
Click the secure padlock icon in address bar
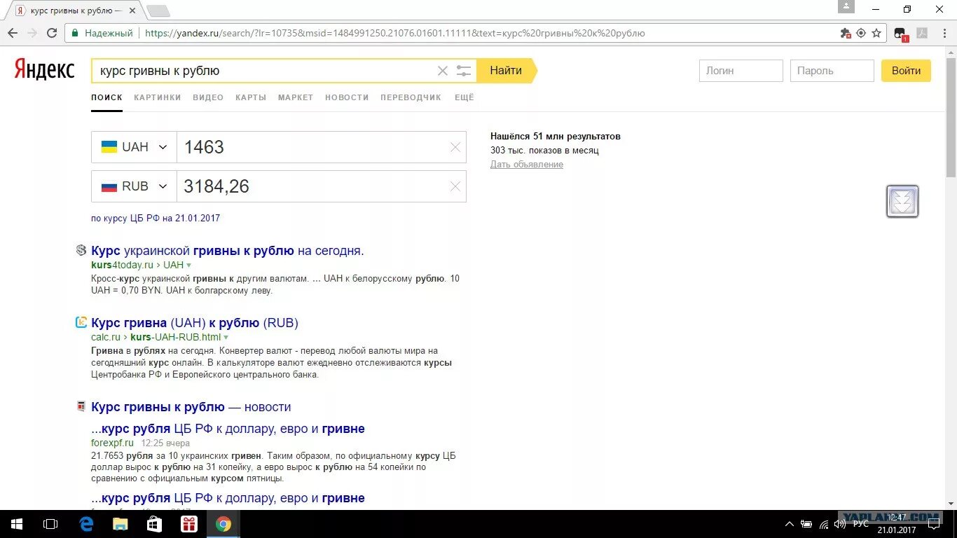pyautogui.click(x=75, y=33)
